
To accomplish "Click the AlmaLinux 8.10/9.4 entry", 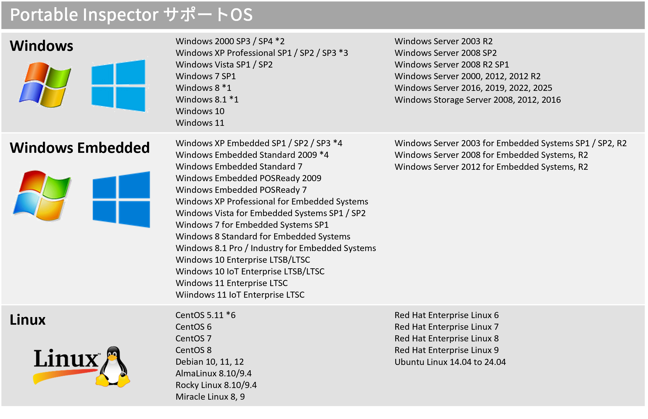I will tap(213, 373).
